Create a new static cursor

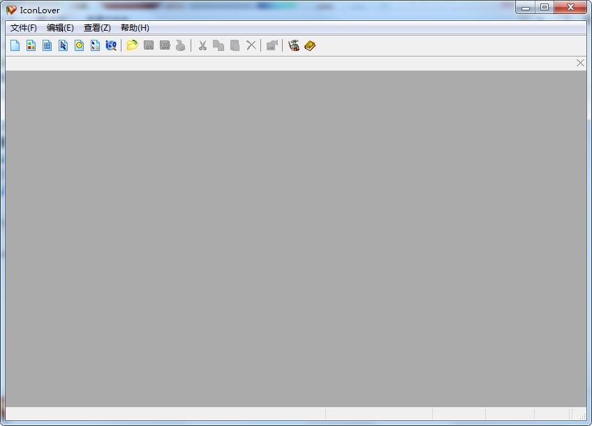coord(64,45)
